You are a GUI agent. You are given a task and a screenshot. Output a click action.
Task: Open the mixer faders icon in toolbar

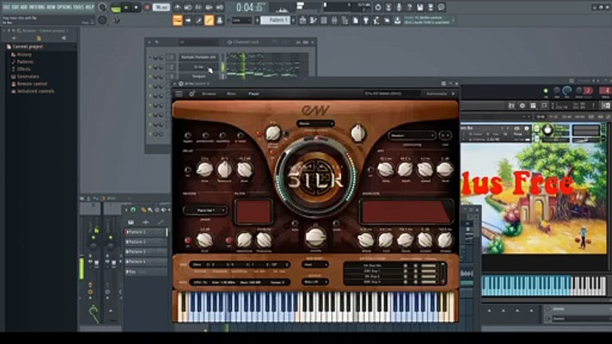click(334, 20)
